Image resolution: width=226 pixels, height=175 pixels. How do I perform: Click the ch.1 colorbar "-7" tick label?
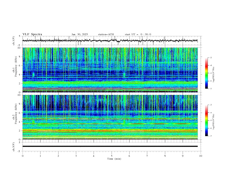210,89
